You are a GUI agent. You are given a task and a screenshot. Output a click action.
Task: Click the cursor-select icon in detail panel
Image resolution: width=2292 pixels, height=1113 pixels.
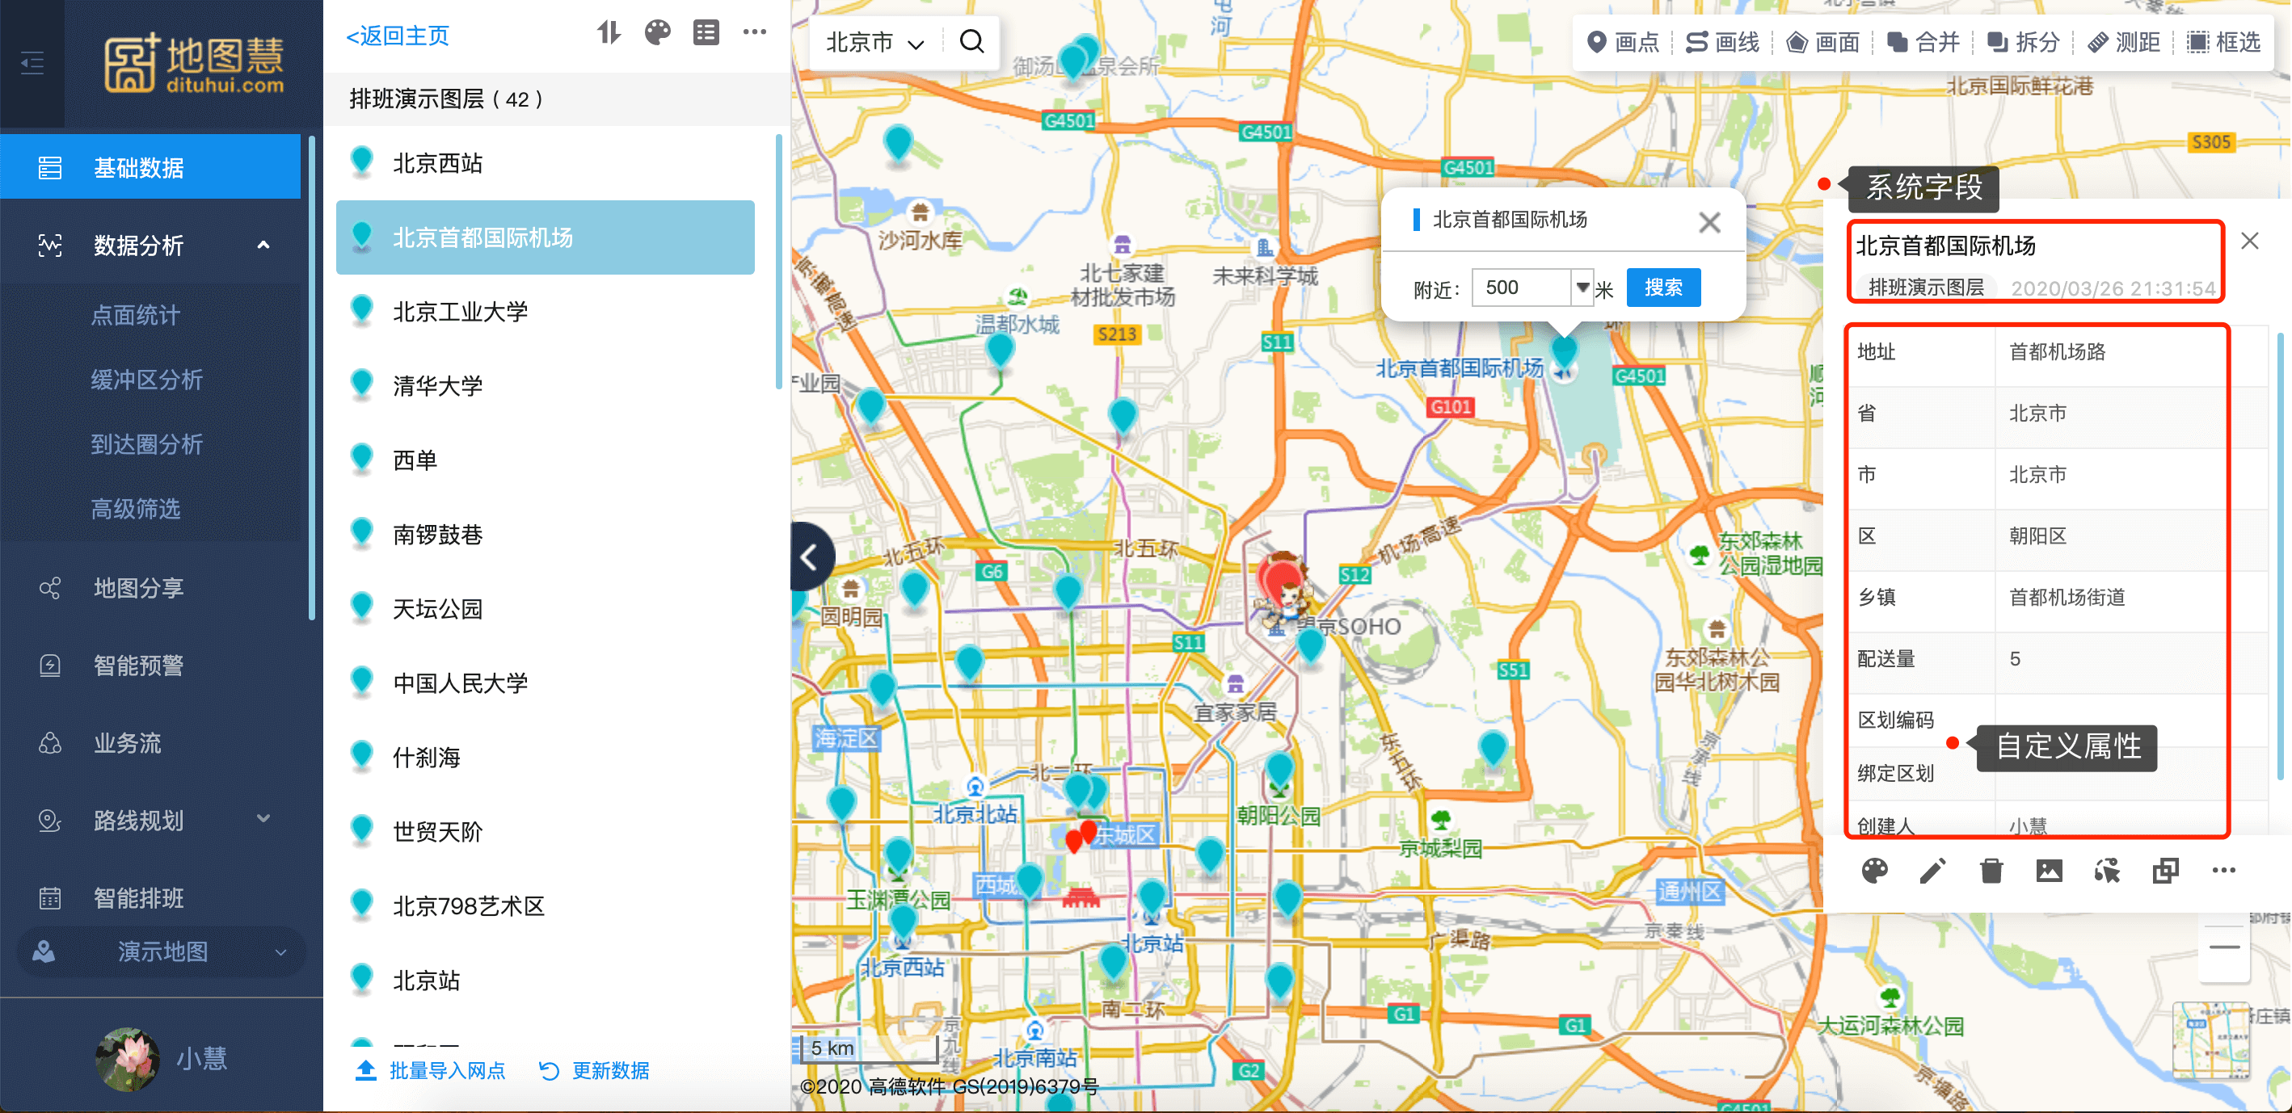2107,871
